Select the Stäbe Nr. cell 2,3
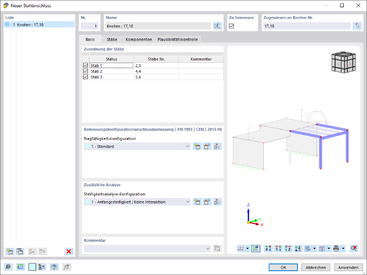 156,66
